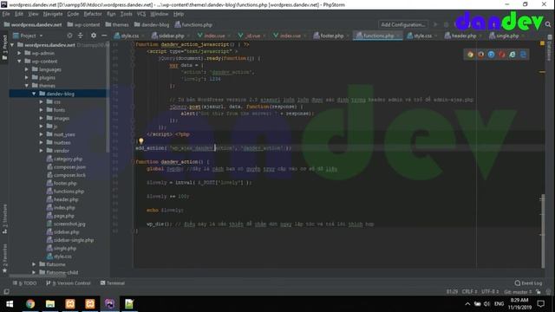Click Git: master branch widget

[x=518, y=292]
